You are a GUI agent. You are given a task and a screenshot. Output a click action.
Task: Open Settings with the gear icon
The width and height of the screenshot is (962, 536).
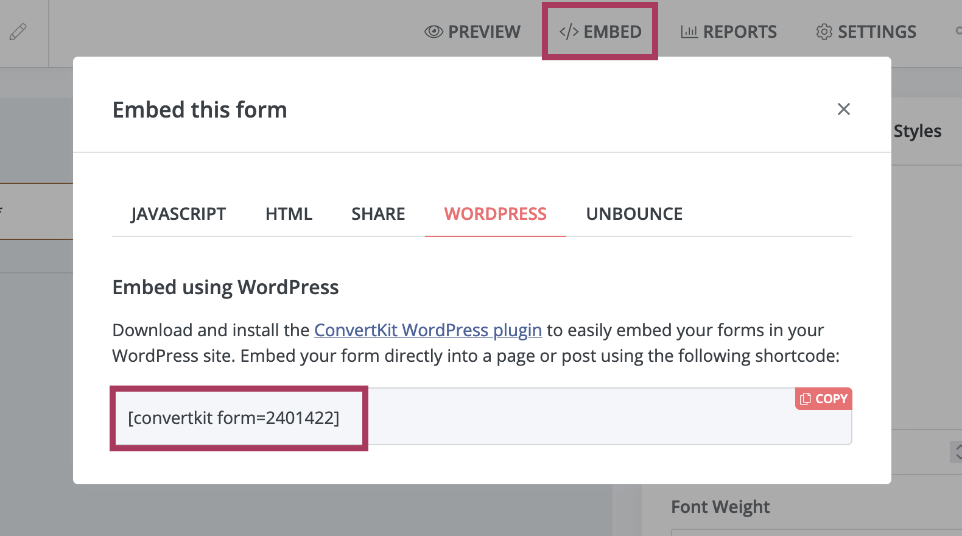click(x=866, y=32)
